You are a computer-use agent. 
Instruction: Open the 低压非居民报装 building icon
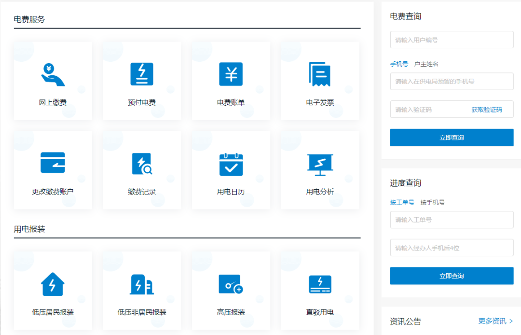142,284
